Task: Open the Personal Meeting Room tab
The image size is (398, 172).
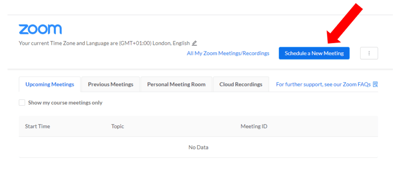Action: click(176, 84)
